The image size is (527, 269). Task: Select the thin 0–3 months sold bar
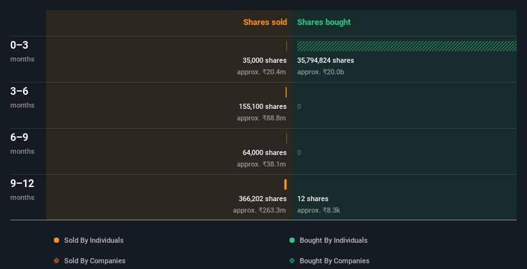click(x=286, y=46)
